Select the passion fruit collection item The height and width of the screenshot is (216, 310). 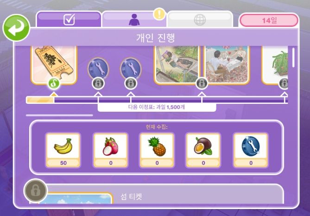tap(203, 150)
